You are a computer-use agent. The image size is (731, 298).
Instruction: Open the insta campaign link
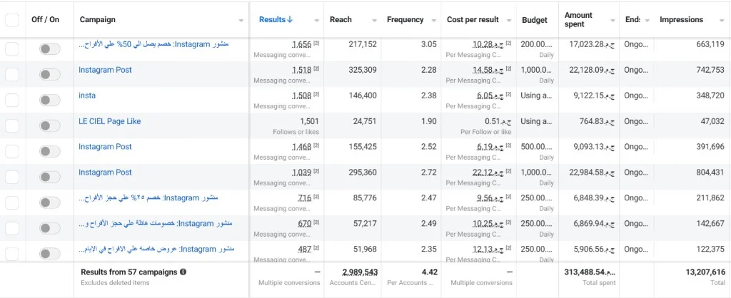[87, 96]
